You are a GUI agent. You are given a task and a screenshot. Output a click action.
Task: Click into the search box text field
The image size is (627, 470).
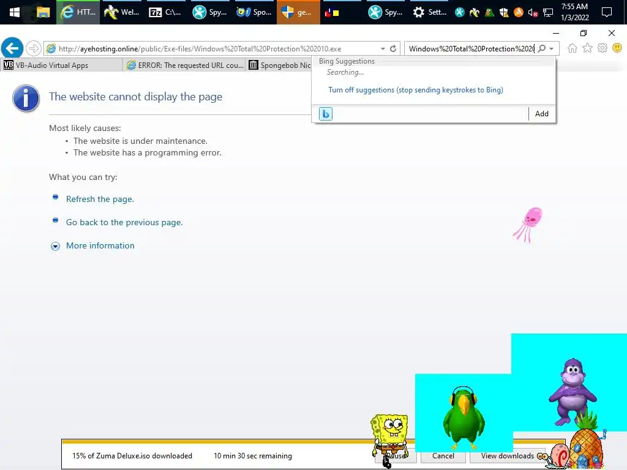[470, 48]
